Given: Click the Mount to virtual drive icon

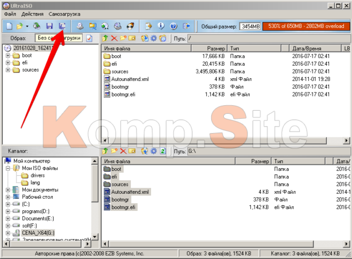Looking at the screenshot, I should (x=118, y=26).
